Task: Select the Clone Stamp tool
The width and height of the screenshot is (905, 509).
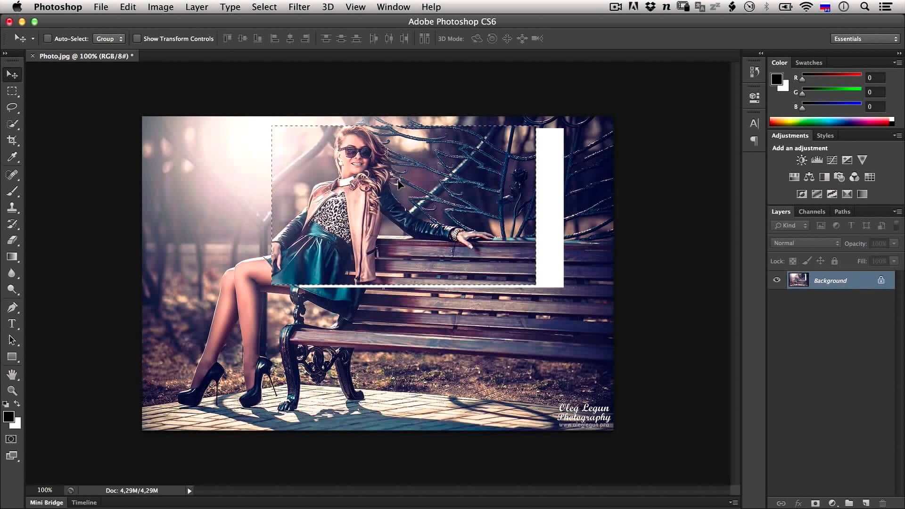Action: tap(12, 207)
